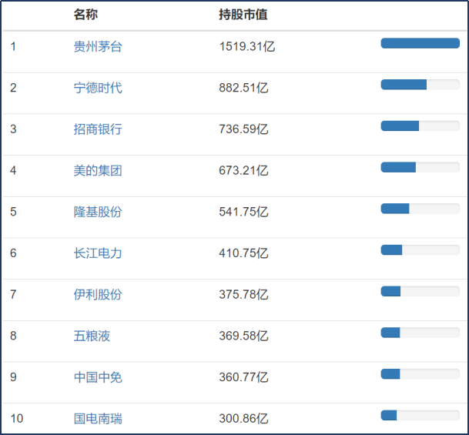Click rank number 9 in 中国中免 row
The width and height of the screenshot is (469, 435).
click(13, 377)
